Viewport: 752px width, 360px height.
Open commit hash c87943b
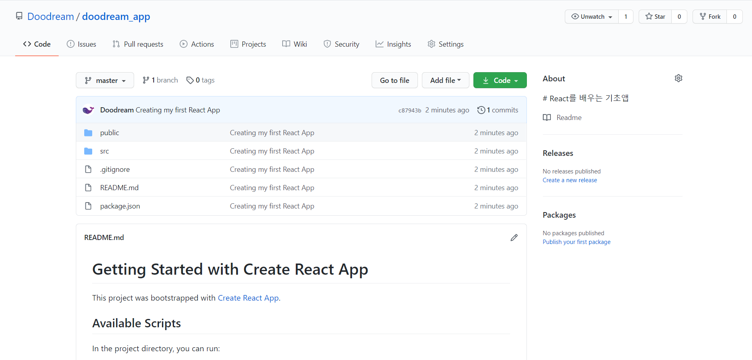(x=410, y=110)
